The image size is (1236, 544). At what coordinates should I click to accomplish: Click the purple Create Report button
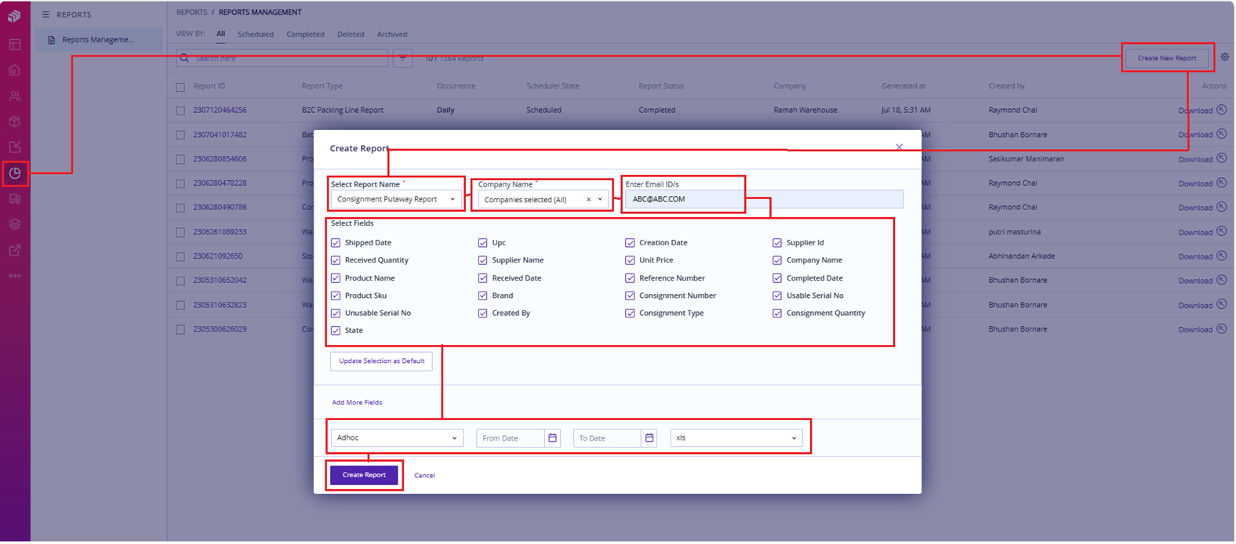(x=364, y=475)
